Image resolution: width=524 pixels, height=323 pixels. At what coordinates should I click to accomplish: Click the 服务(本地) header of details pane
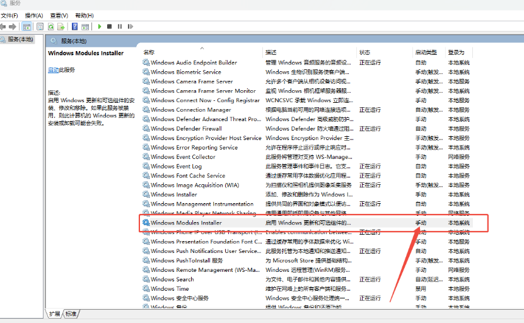pos(74,41)
